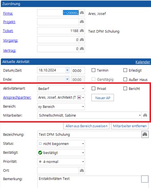Click the Ares, Josef company name text
The image size is (151, 188).
pyautogui.click(x=97, y=13)
